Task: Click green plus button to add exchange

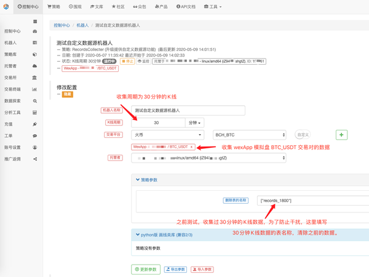Action: pyautogui.click(x=341, y=135)
